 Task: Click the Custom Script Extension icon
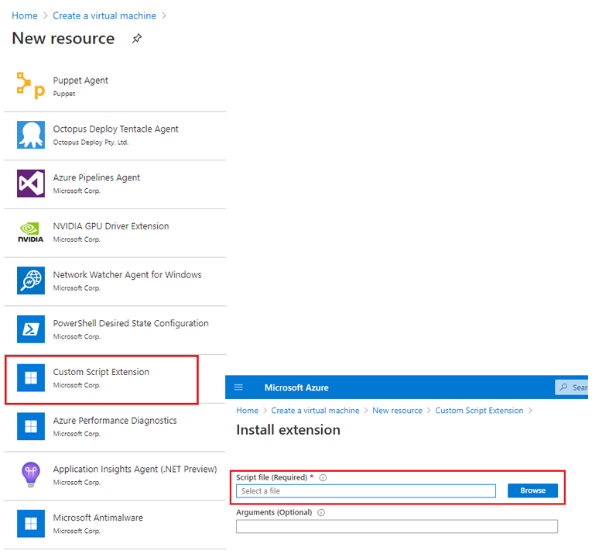tap(31, 378)
